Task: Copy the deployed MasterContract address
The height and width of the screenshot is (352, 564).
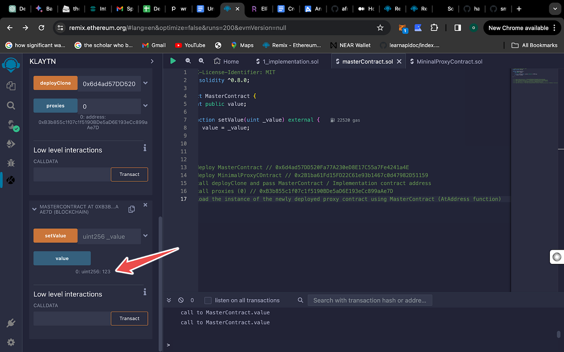Action: (x=131, y=209)
